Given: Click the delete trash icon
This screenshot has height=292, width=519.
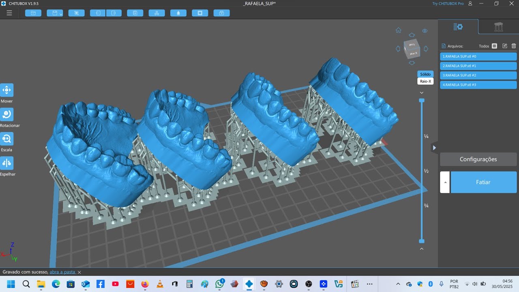Looking at the screenshot, I should [514, 46].
